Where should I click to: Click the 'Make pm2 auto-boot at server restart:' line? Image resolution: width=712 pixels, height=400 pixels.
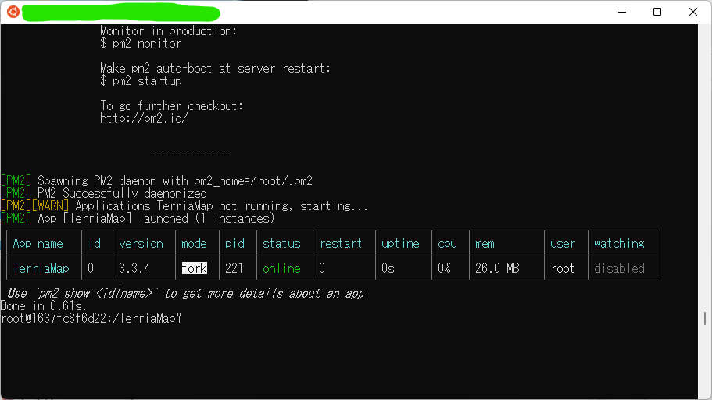tap(215, 69)
